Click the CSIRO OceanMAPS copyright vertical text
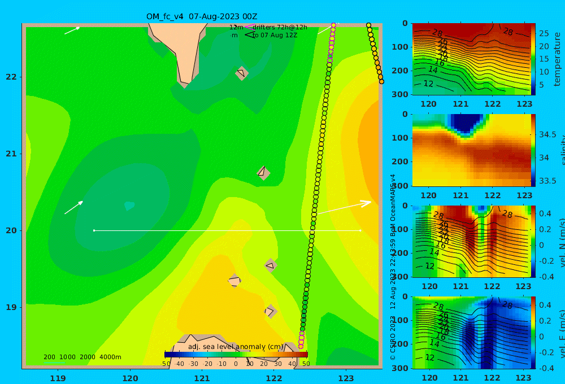This screenshot has width=565, height=384. click(393, 267)
